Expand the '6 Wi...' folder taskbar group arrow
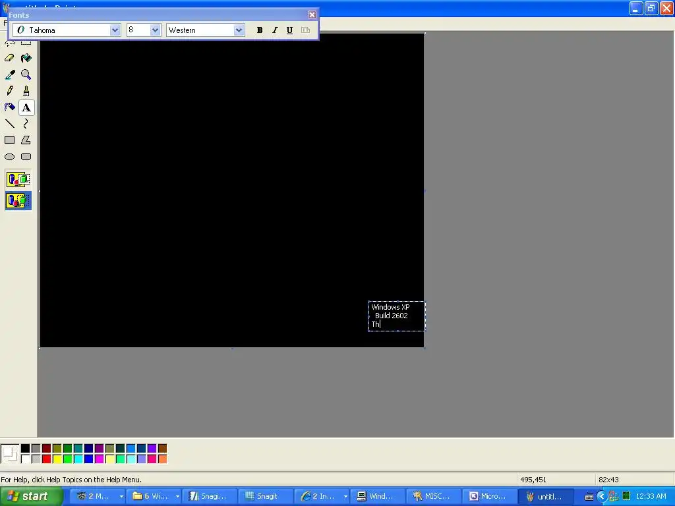 click(x=177, y=497)
